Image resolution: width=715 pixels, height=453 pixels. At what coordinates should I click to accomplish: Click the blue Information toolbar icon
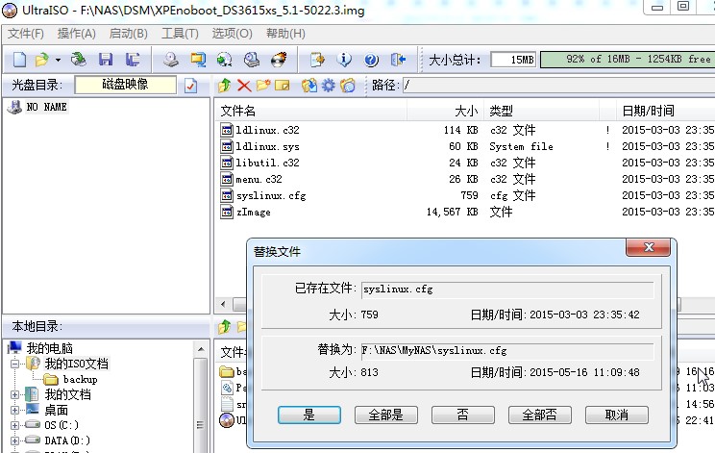344,60
